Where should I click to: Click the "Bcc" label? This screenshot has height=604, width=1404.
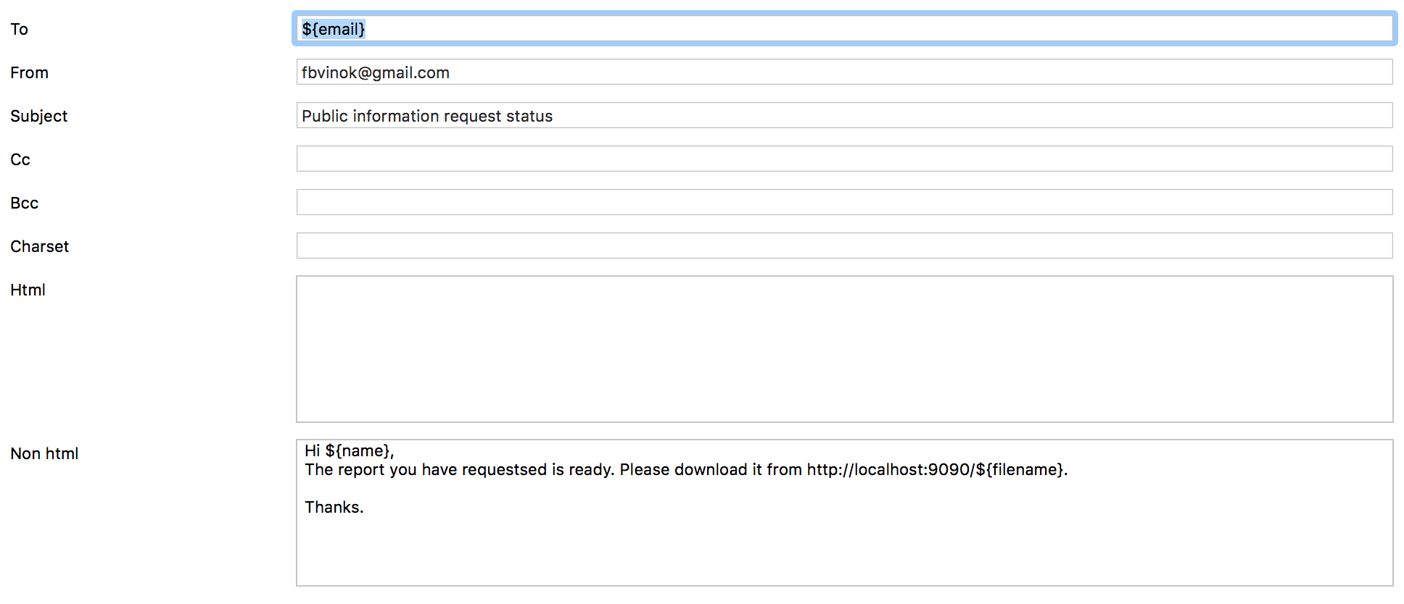25,204
